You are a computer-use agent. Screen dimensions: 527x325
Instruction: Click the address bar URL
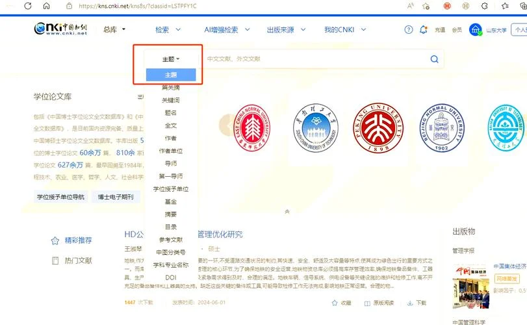[x=138, y=6]
